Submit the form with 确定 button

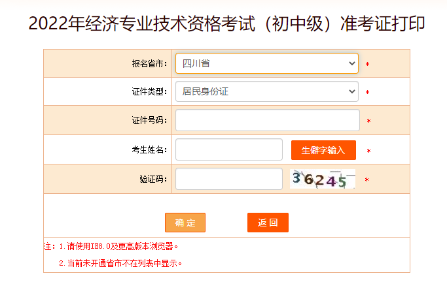coord(185,223)
